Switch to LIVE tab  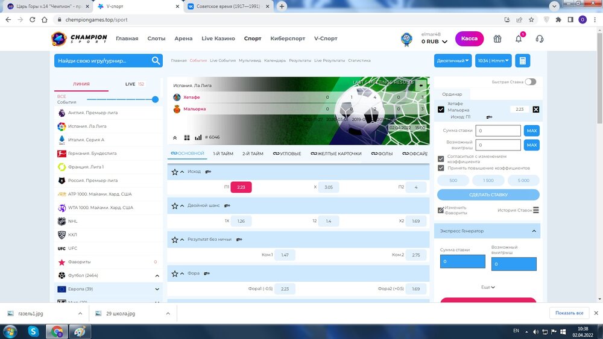pos(134,84)
